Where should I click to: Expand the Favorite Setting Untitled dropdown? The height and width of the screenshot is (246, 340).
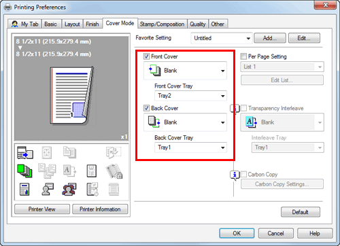222,38
